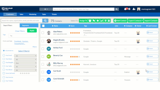Switch to the Marketing tab
This screenshot has height=90, width=160.
(33, 14)
